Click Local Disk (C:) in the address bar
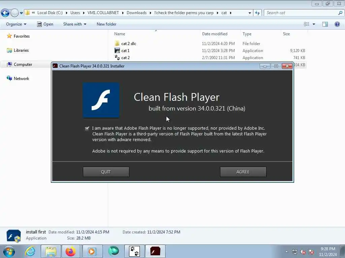 point(50,13)
